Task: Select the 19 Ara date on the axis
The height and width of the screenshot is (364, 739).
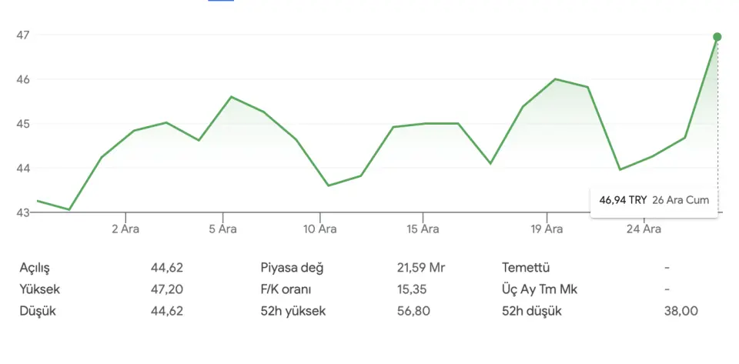Action: pyautogui.click(x=547, y=229)
